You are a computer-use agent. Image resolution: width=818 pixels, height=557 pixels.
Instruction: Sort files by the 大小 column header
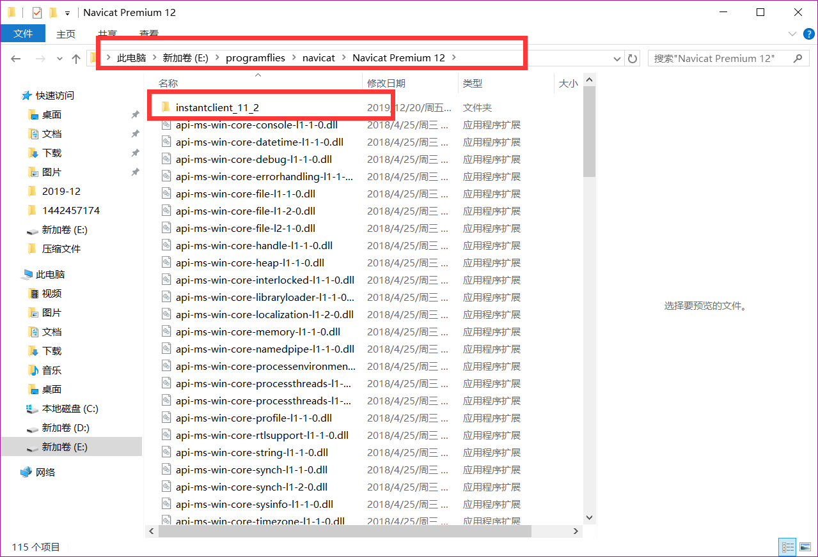pos(568,83)
